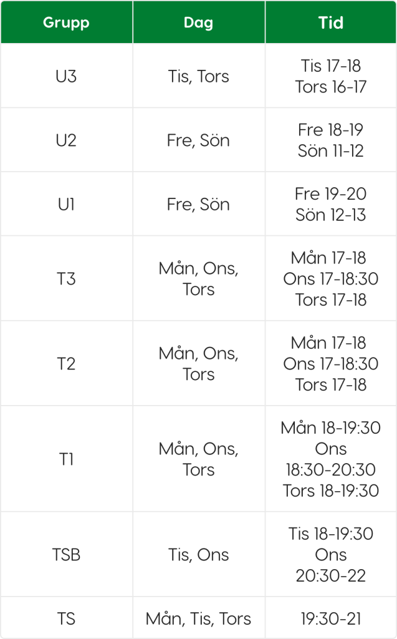Click the TSB time cell "Tis 18-19:30"

330,555
